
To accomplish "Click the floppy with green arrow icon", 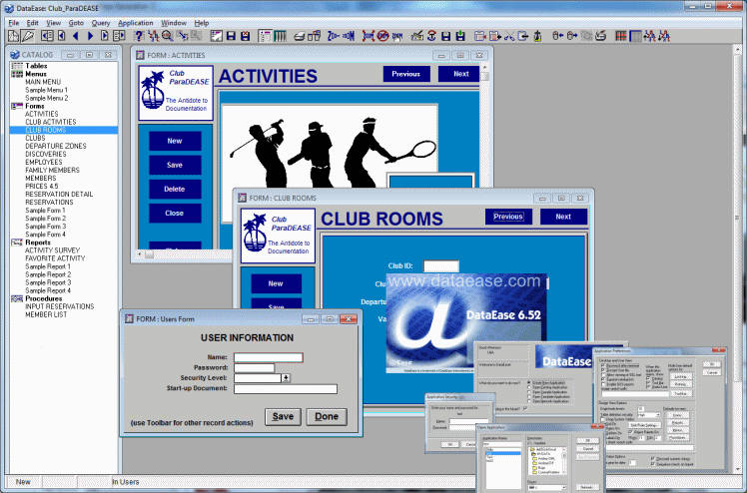I will point(460,36).
